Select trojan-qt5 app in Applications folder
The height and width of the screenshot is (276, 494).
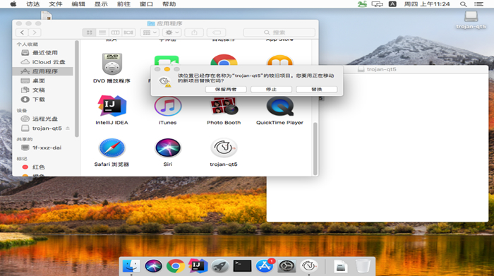[224, 148]
